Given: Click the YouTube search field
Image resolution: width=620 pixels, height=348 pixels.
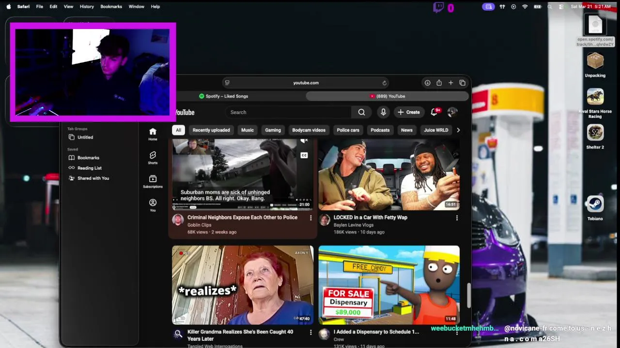Looking at the screenshot, I should click(x=288, y=112).
